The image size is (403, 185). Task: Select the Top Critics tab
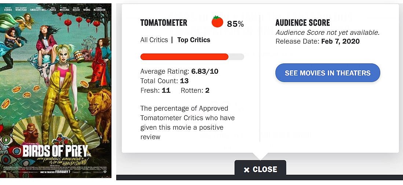click(x=194, y=40)
